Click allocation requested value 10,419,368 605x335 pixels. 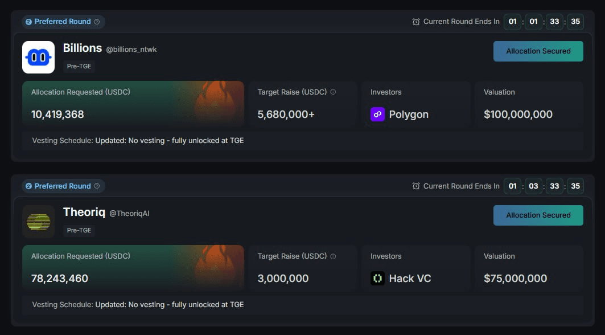pos(57,115)
